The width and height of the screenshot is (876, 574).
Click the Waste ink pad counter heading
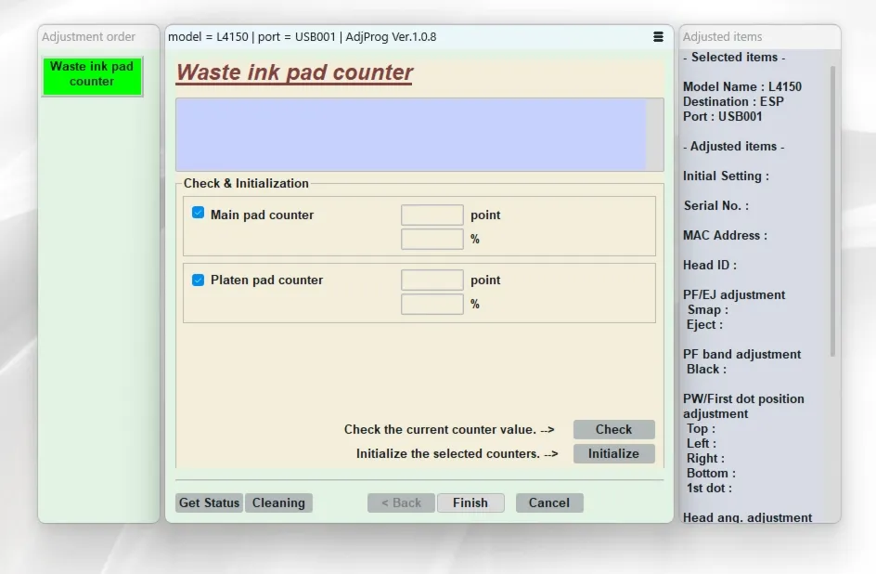(294, 73)
